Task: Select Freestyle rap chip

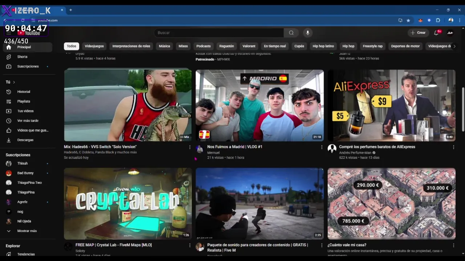Action: point(373,46)
